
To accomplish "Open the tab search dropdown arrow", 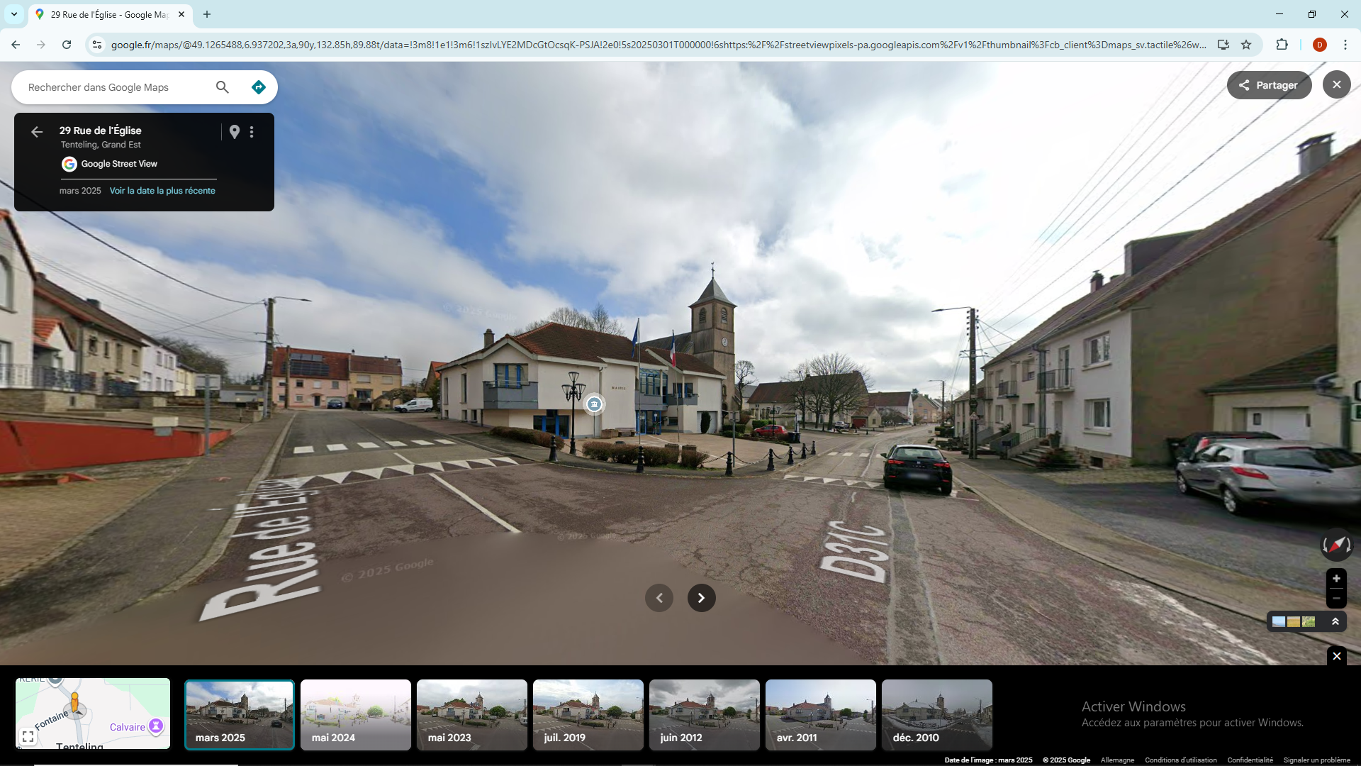I will point(14,14).
